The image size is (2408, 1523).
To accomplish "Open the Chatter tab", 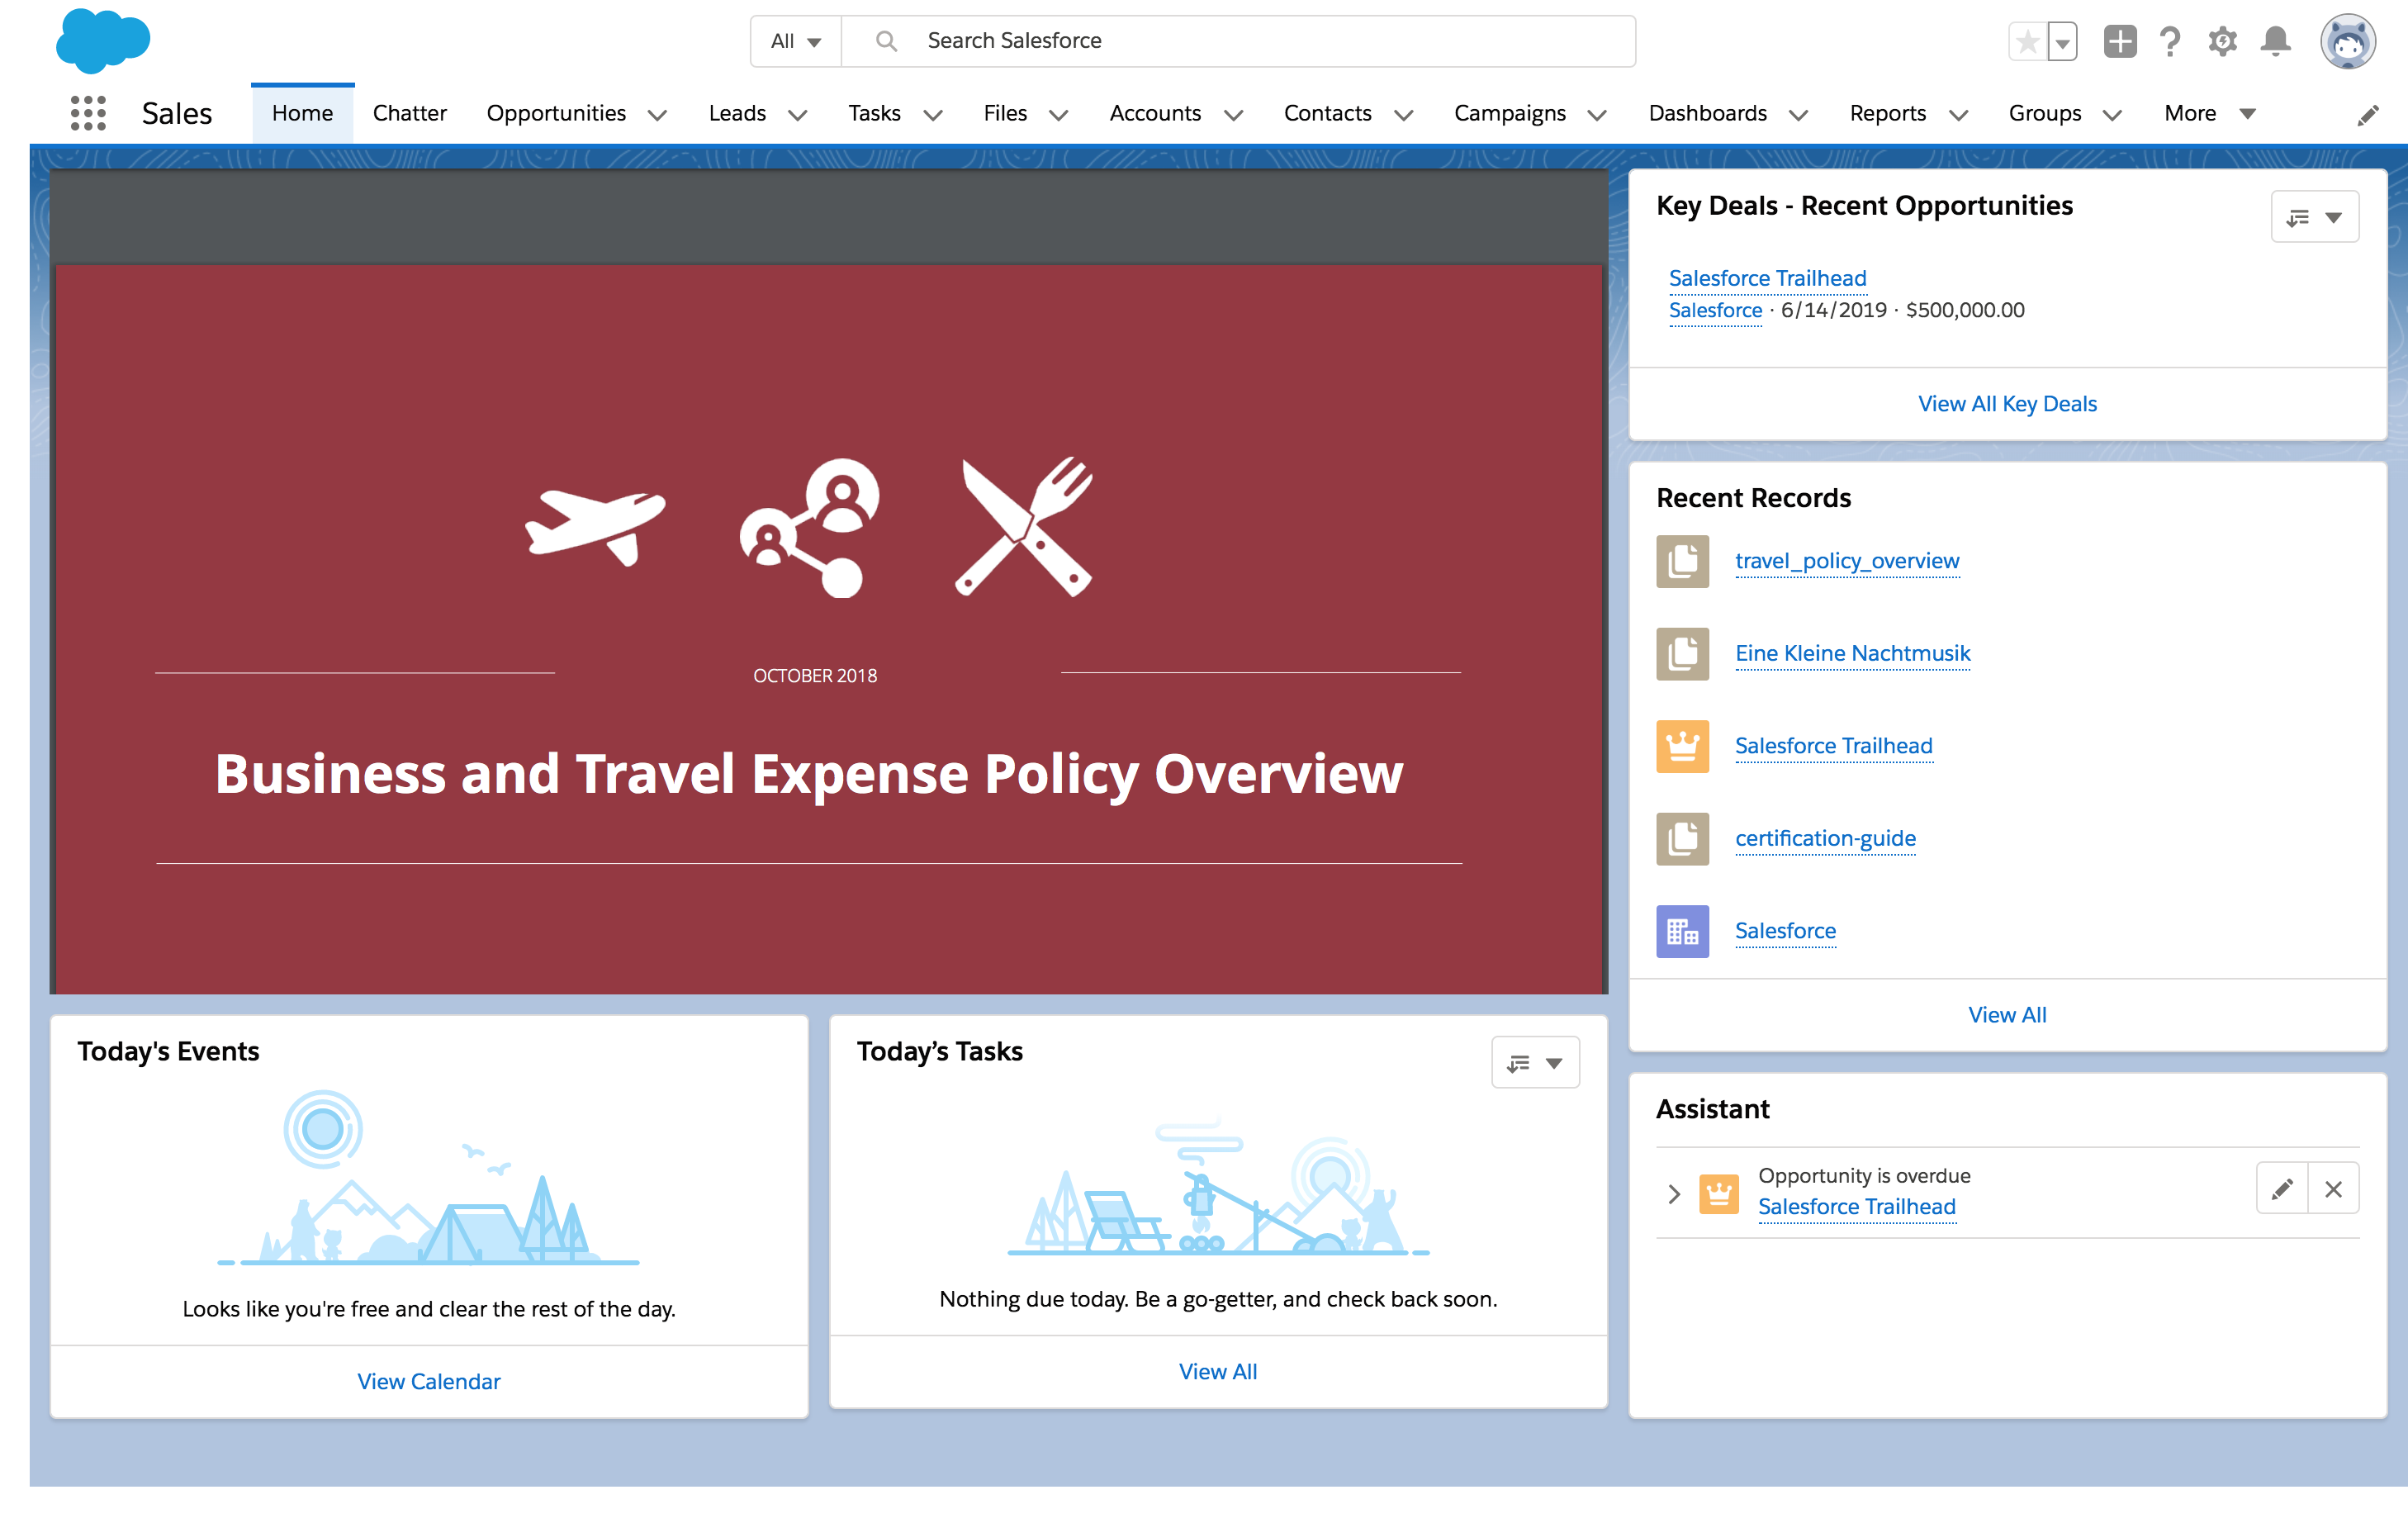I will 409,112.
